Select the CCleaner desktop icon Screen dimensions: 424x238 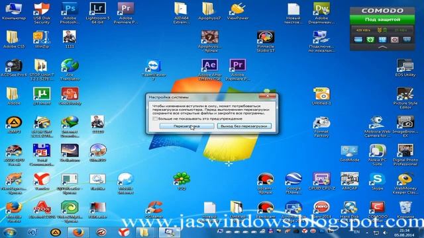[x=154, y=210]
